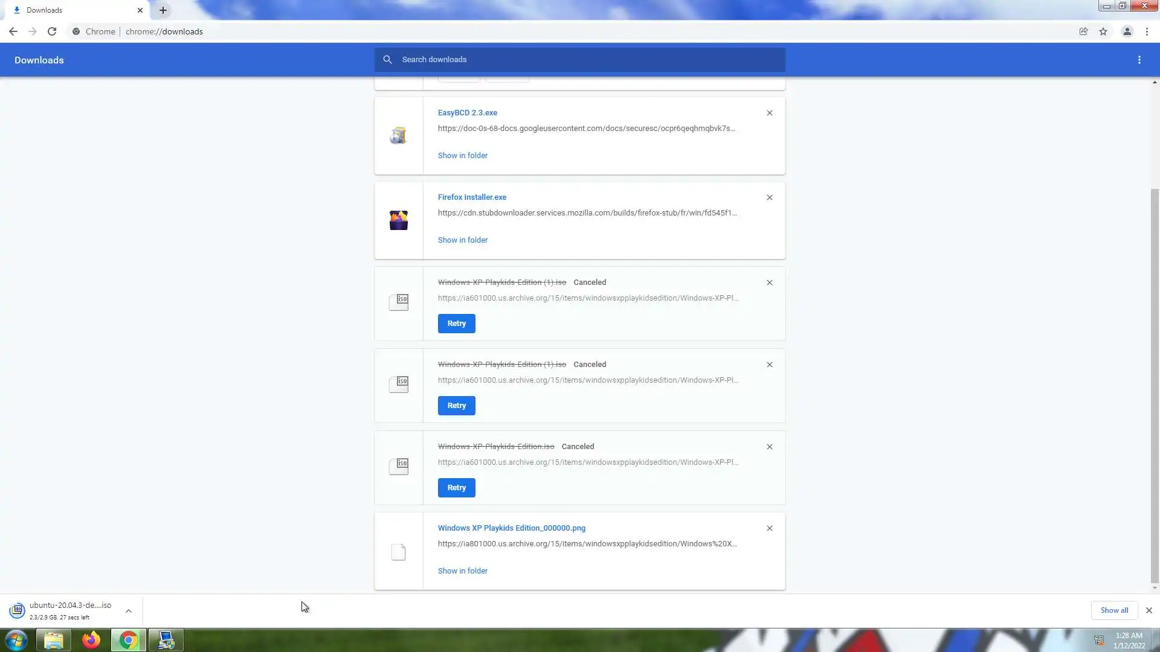
Task: Close the bottom download shelf
Action: pyautogui.click(x=1149, y=610)
